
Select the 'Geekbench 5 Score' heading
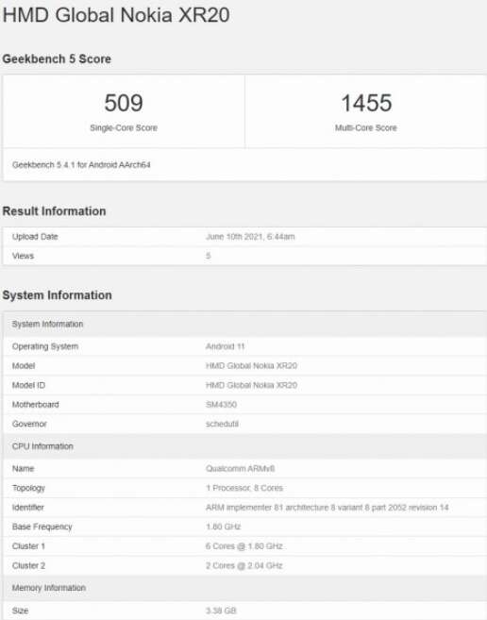click(x=57, y=59)
